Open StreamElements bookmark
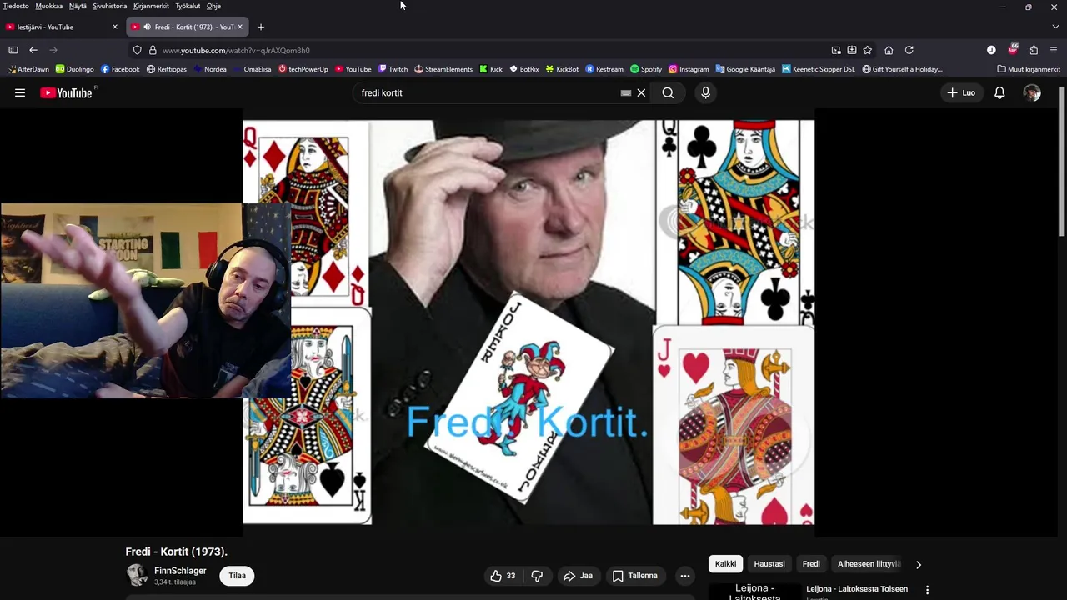The width and height of the screenshot is (1067, 600). [x=443, y=69]
